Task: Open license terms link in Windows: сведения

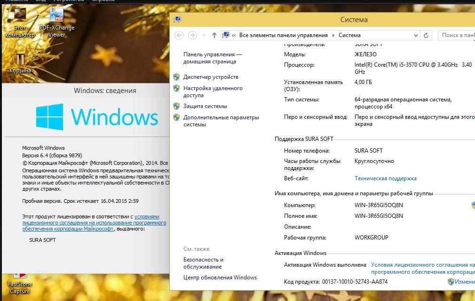Action: [94, 223]
